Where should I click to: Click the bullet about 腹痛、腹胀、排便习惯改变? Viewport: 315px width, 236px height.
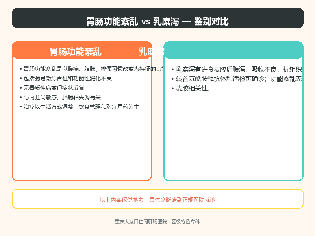(92, 69)
